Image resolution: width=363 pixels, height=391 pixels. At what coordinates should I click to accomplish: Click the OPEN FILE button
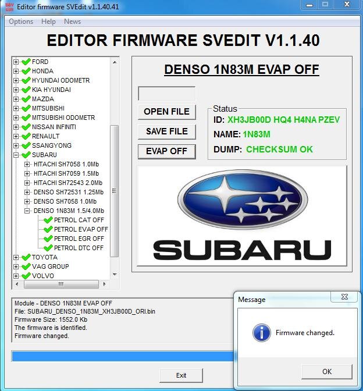[167, 112]
